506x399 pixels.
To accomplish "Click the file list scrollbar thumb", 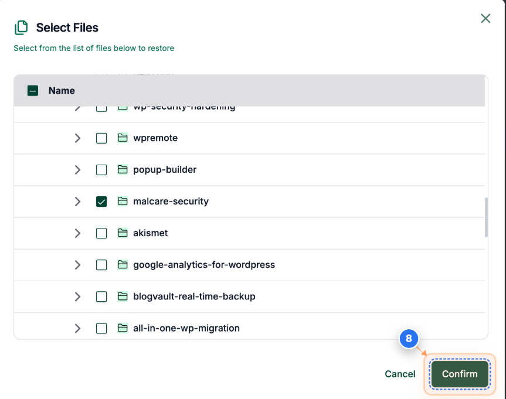I will point(486,217).
